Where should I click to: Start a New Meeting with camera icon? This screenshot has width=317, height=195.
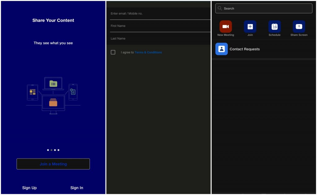pos(226,27)
